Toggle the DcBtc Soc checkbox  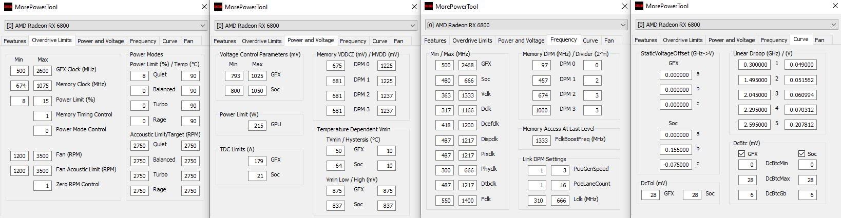pos(801,154)
